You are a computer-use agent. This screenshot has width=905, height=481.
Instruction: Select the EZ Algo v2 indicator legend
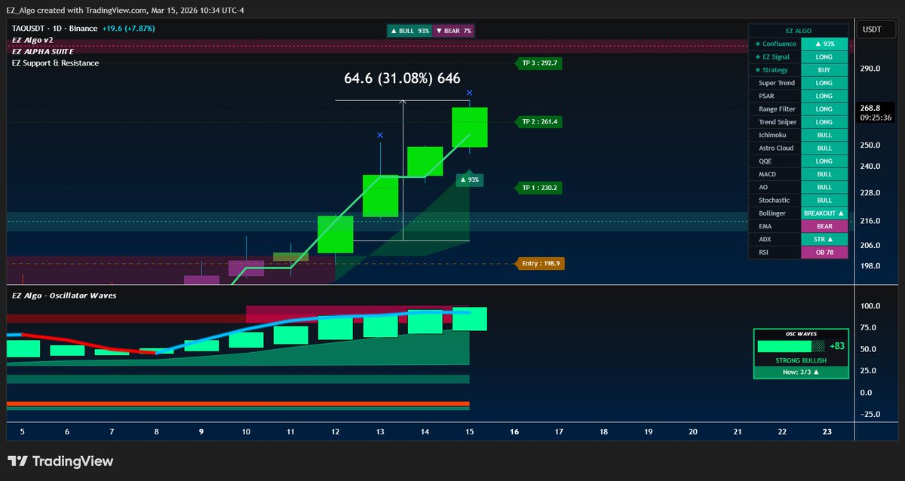pyautogui.click(x=34, y=40)
